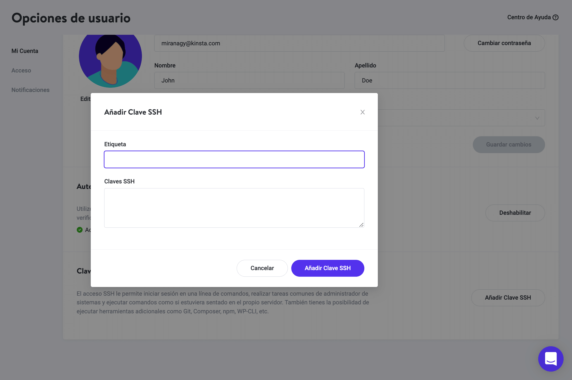Viewport: 572px width, 380px height.
Task: Submit the purple Añadir Clave SSH button
Action: pos(327,268)
